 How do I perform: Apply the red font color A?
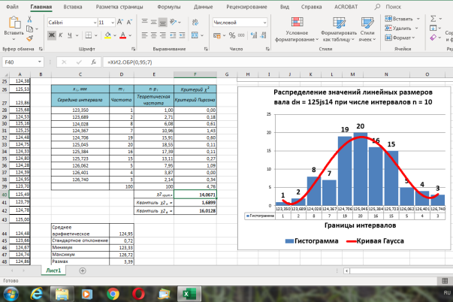[x=122, y=35]
